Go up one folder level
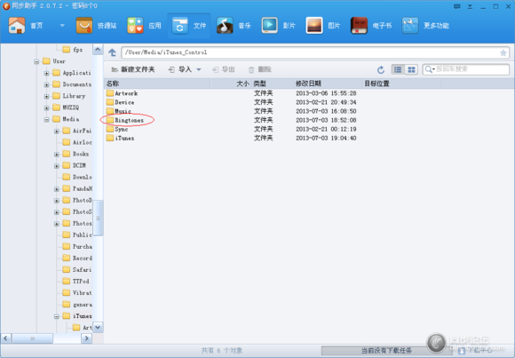This screenshot has width=515, height=358. pyautogui.click(x=113, y=52)
